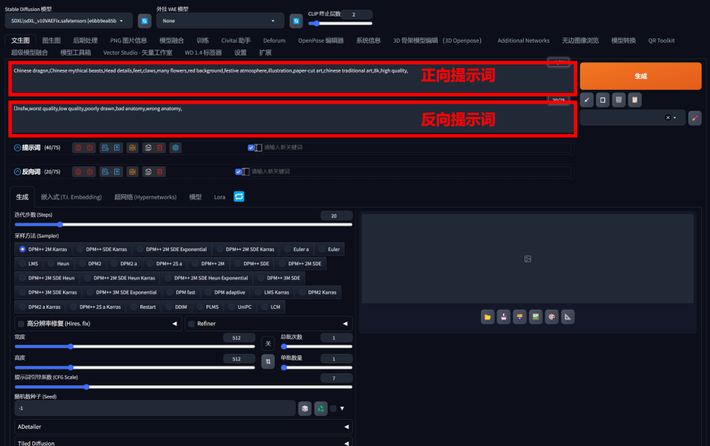Randomize seed with the dice icon

(305, 409)
